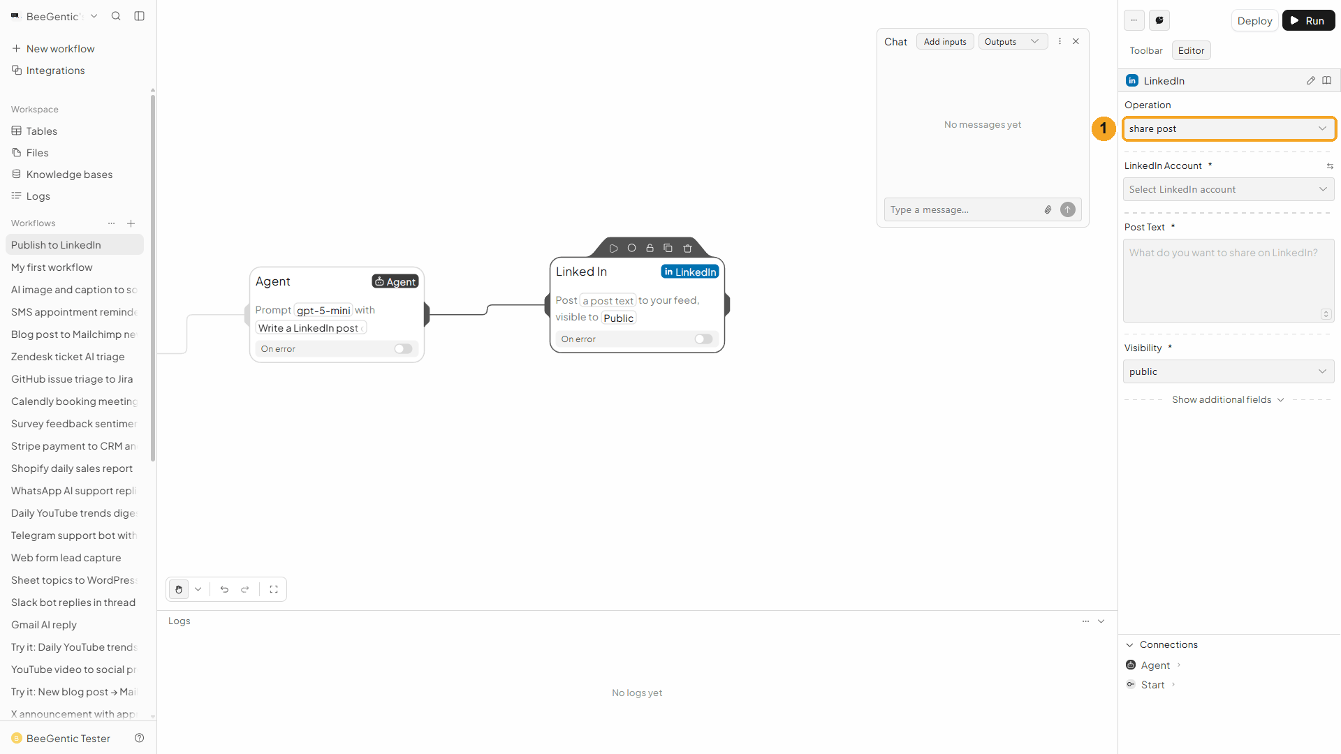Select the hand pan tool on canvas
Viewport: 1341px width, 754px height.
179,589
